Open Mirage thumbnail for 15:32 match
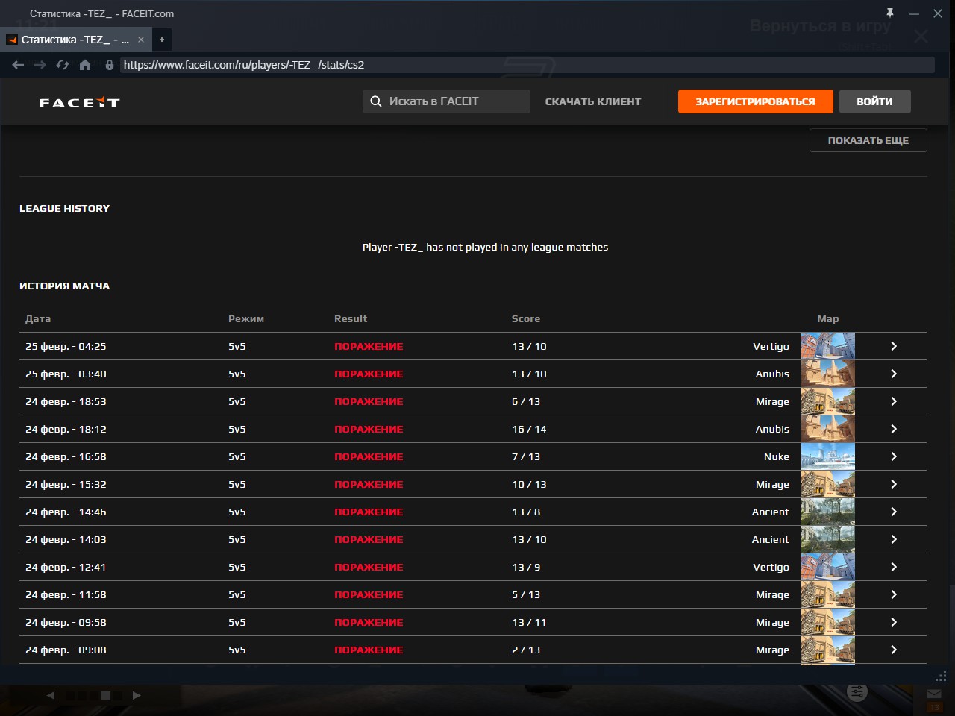 828,484
